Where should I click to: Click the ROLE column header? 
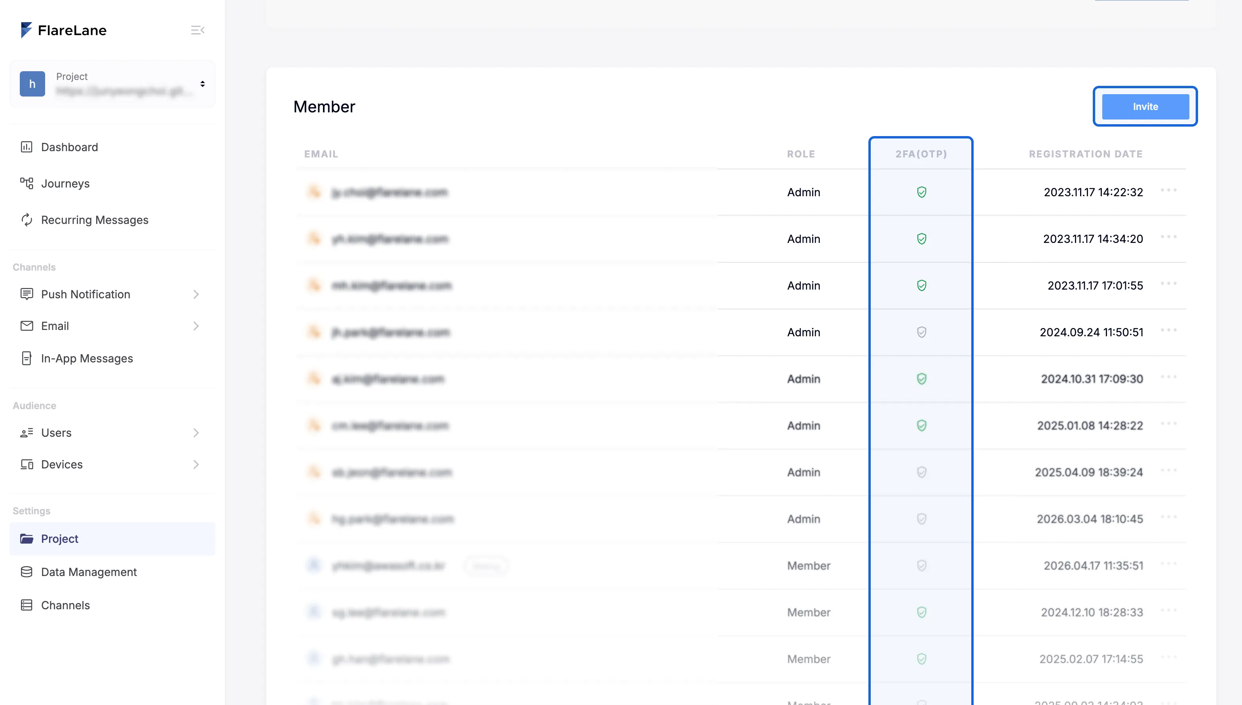[801, 154]
